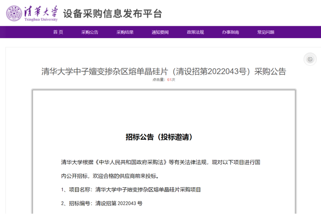Click the Tsinghua University round seal logo
Image resolution: width=321 pixels, height=214 pixels.
point(14,13)
